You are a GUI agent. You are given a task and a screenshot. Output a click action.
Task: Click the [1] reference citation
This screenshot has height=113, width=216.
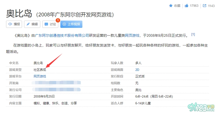(x=193, y=34)
